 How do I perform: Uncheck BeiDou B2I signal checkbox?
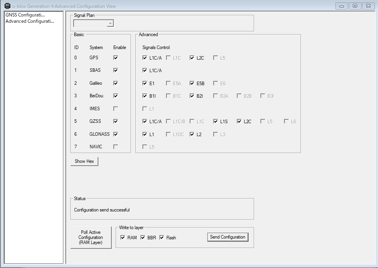(x=192, y=96)
